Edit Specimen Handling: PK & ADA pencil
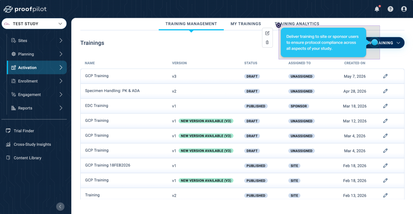Screen dimensions: 413x214 (385, 91)
